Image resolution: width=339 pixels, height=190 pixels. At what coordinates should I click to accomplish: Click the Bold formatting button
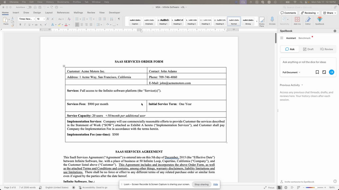[20, 25]
